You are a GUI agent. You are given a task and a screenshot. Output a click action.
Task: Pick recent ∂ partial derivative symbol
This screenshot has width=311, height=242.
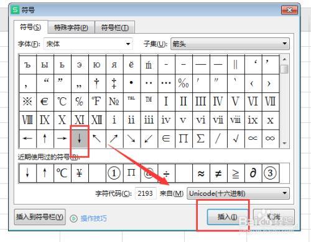coord(253,173)
